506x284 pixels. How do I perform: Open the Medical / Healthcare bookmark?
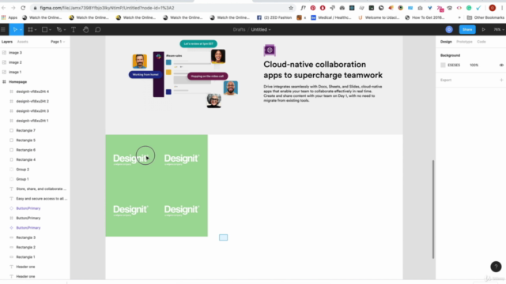331,17
